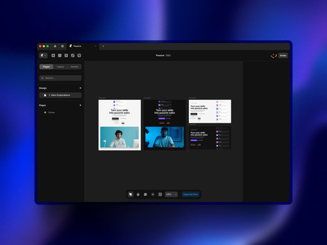327x245 pixels.
Task: Click the black button in first light frame
Action: 115,118
